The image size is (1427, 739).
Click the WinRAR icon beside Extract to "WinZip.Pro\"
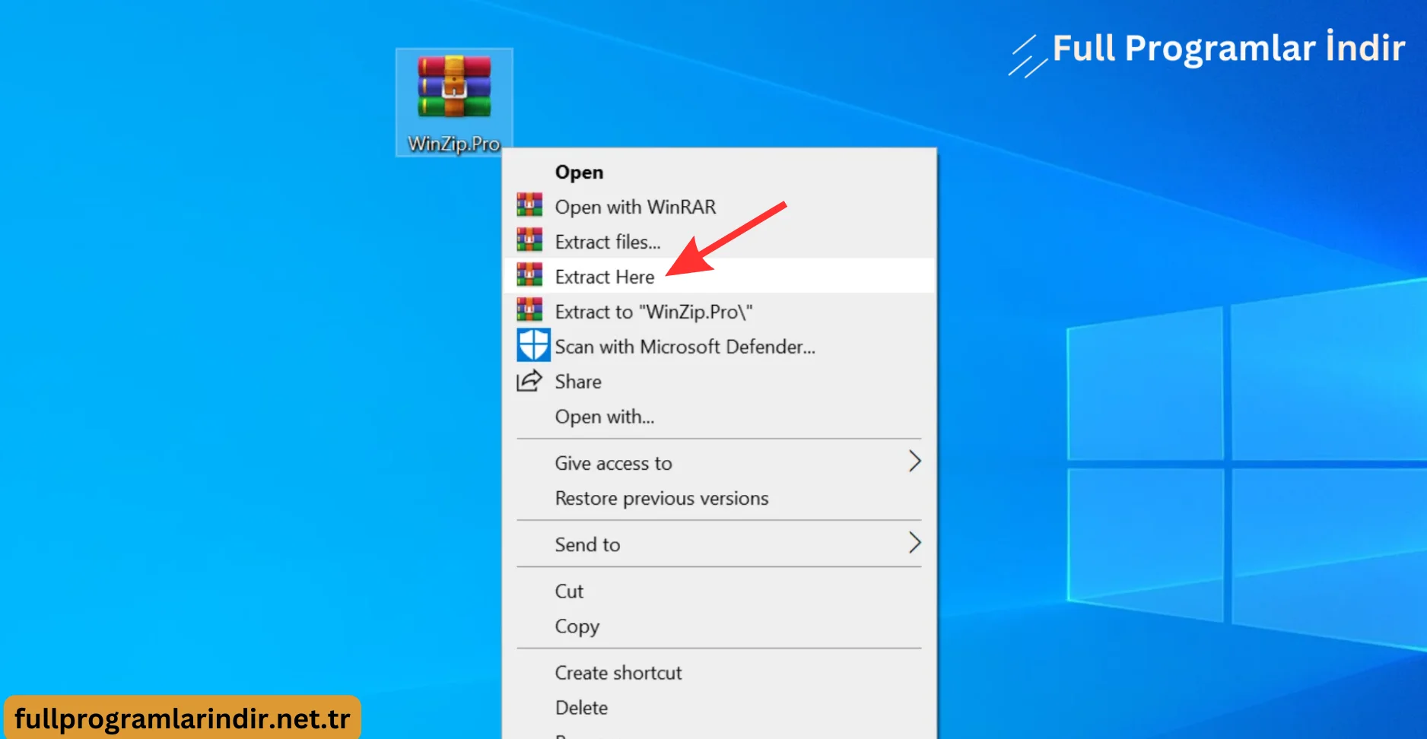tap(529, 309)
